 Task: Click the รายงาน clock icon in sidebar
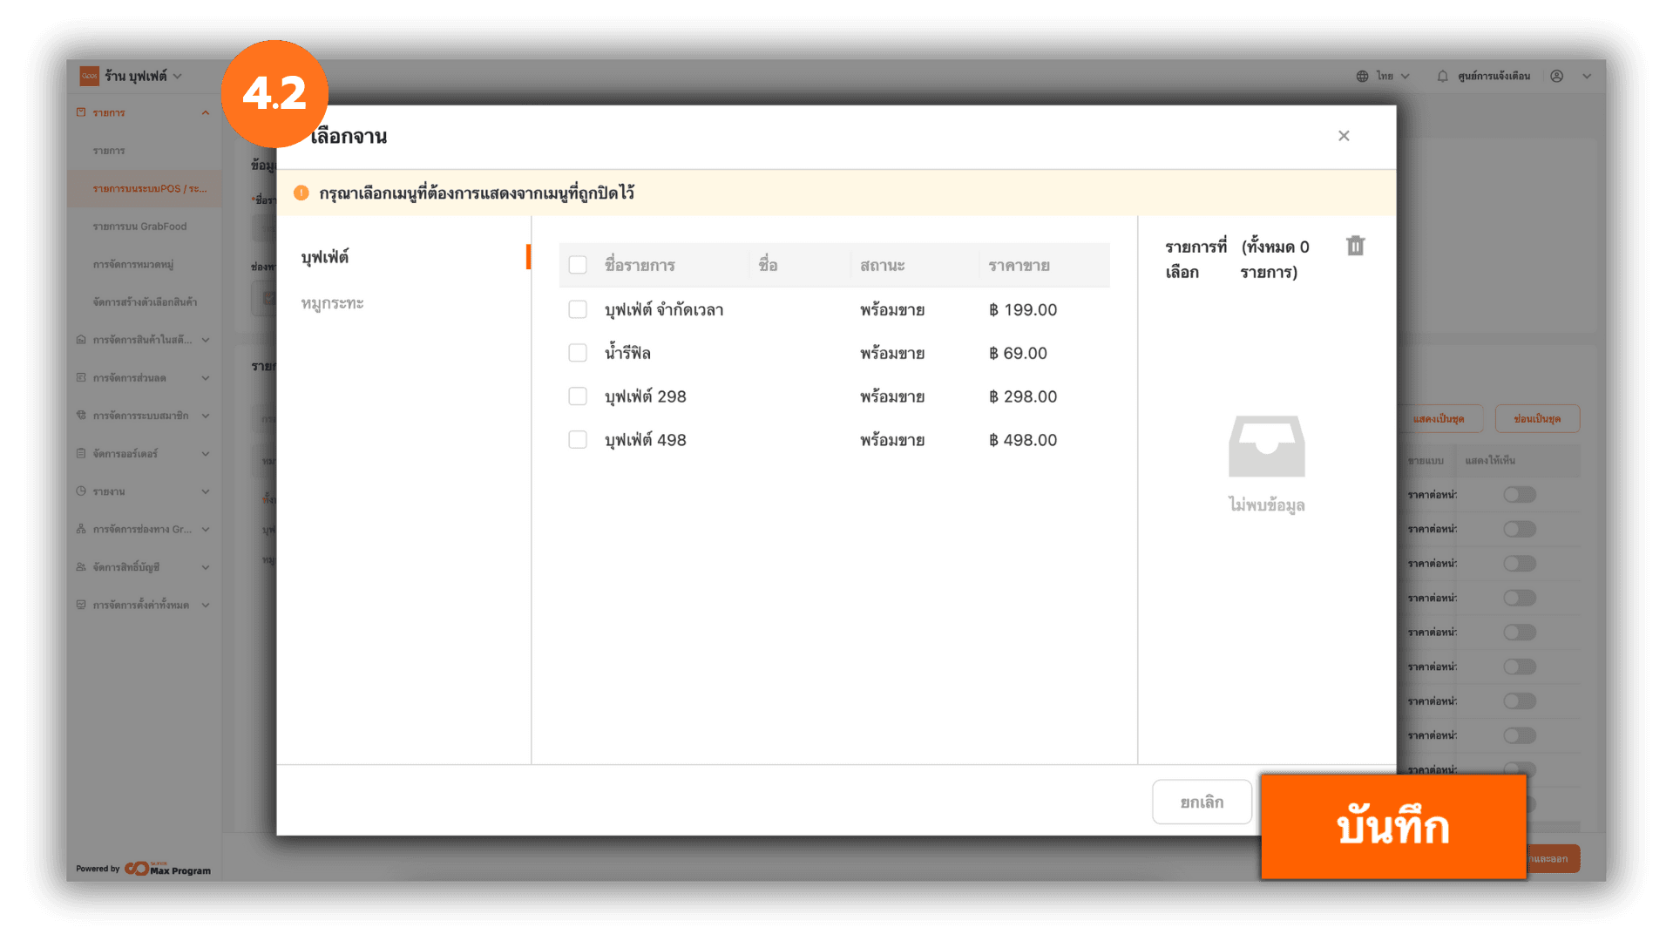(x=81, y=491)
